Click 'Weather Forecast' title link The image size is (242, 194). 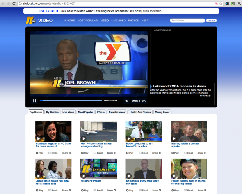[91, 181]
